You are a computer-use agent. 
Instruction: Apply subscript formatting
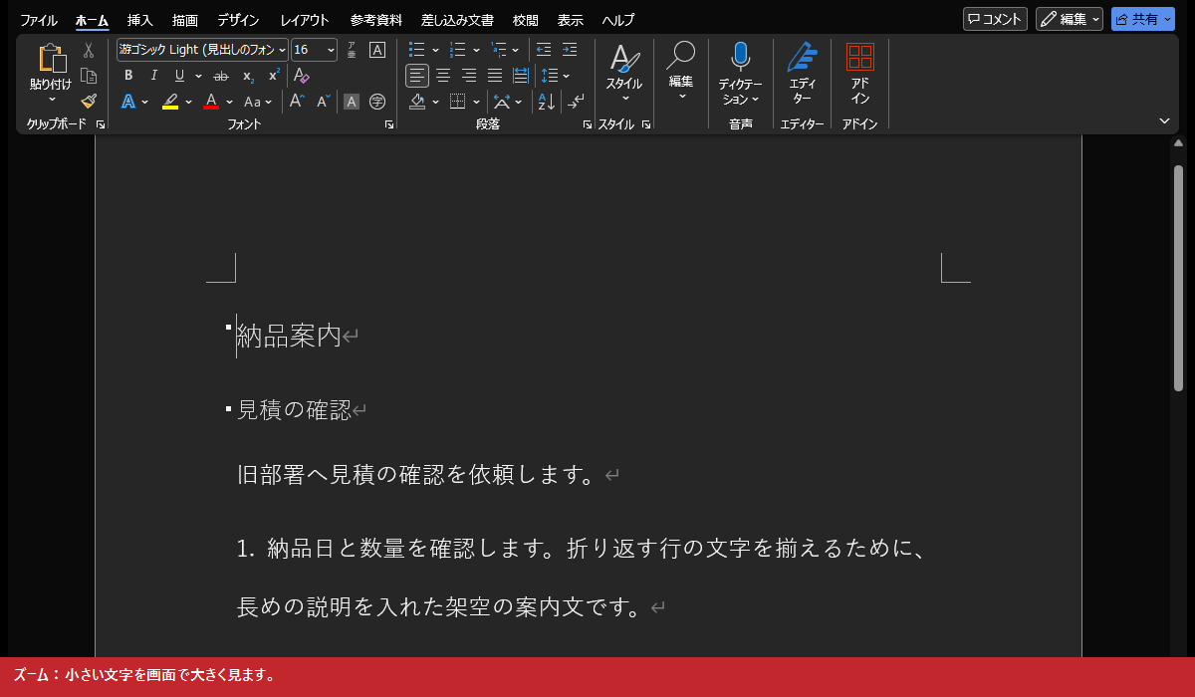248,76
